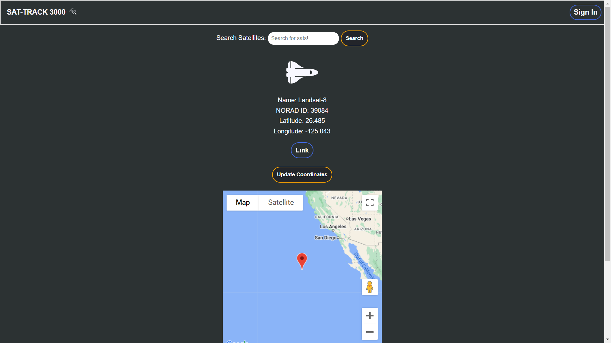Switch to Map view tab
The height and width of the screenshot is (343, 611).
[x=243, y=203]
